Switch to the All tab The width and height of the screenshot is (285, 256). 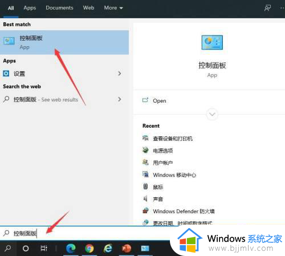pos(11,8)
